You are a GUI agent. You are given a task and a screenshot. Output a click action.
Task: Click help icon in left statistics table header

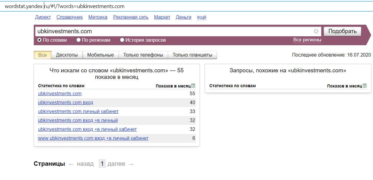[x=193, y=86]
